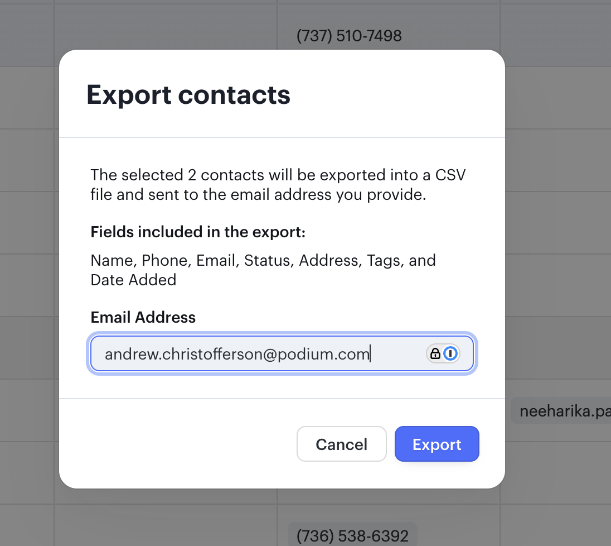Viewport: 611px width, 546px height.
Task: Cancel the export contacts dialog
Action: point(341,444)
